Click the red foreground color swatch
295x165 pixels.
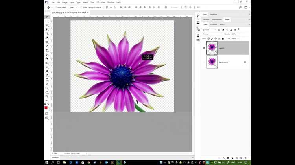(x=46, y=107)
